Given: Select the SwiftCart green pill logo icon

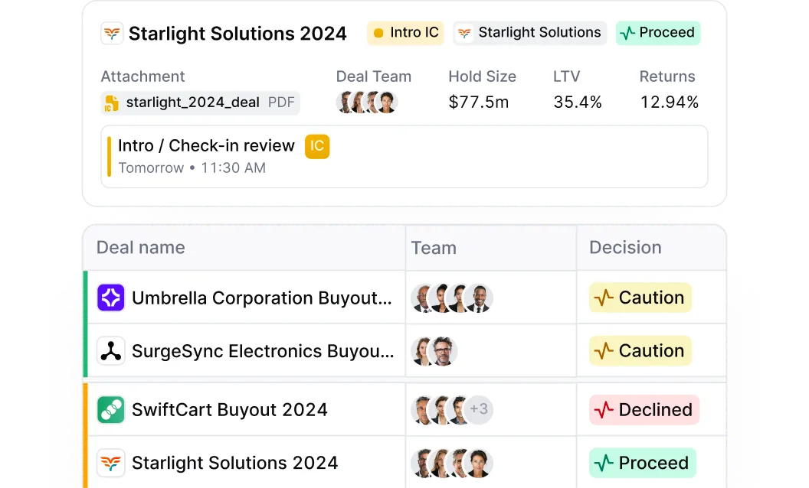Looking at the screenshot, I should click(x=110, y=409).
